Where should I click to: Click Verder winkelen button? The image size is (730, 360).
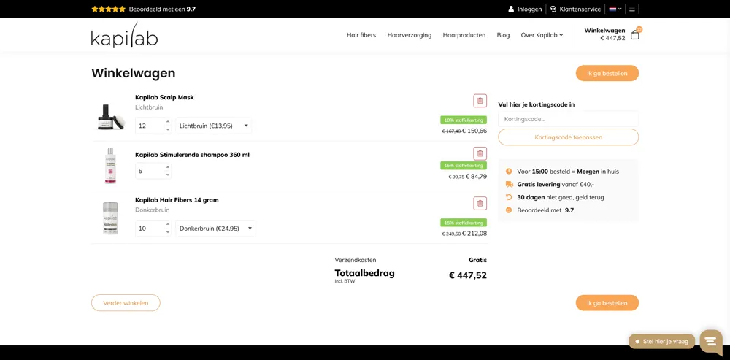pos(126,303)
